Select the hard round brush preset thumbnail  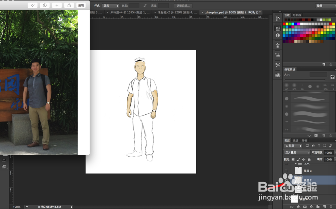coord(310,87)
